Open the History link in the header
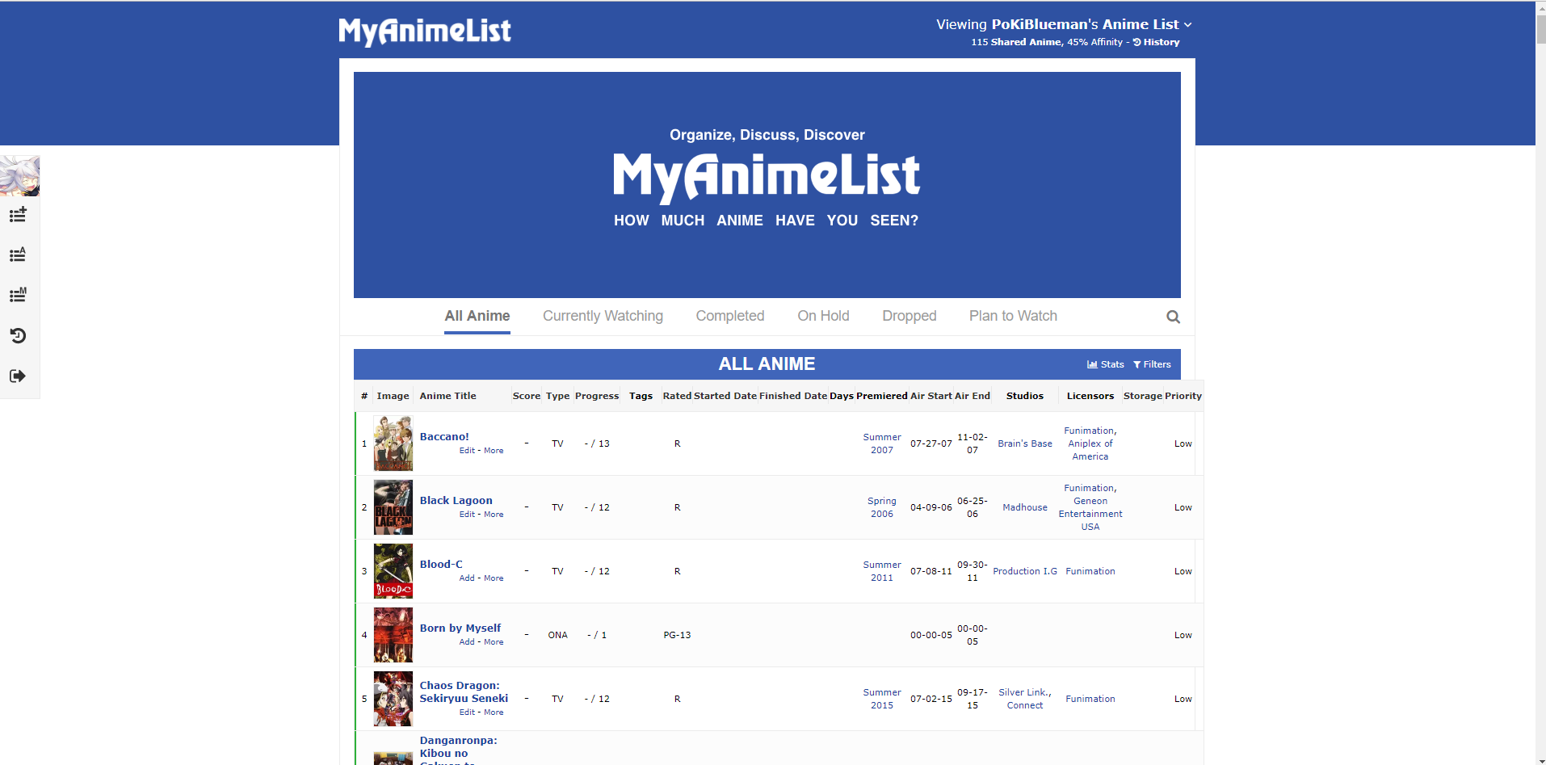The width and height of the screenshot is (1546, 765). [x=1156, y=42]
